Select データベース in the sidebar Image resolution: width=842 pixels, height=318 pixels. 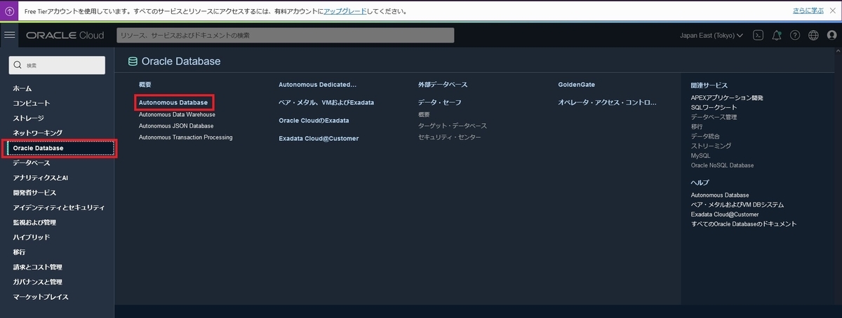pyautogui.click(x=32, y=163)
